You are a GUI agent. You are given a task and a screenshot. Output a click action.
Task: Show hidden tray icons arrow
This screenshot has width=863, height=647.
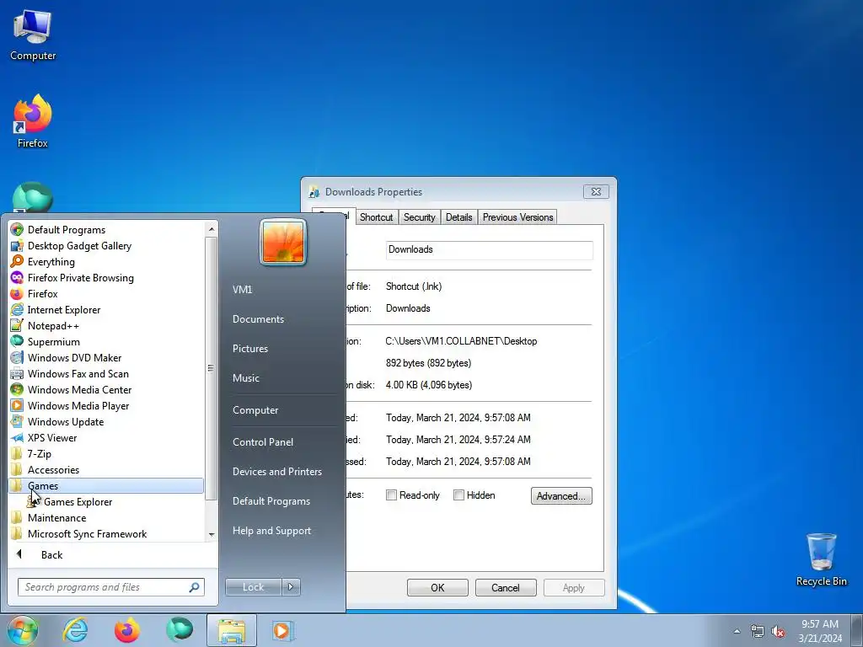(x=737, y=631)
